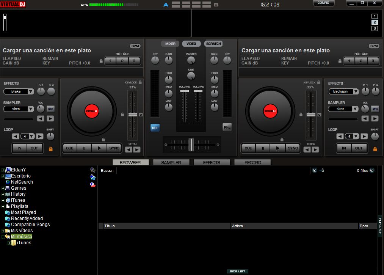Nudge left deck pitch up arrow
Viewport: 384px width, 275px height.
pos(137,149)
